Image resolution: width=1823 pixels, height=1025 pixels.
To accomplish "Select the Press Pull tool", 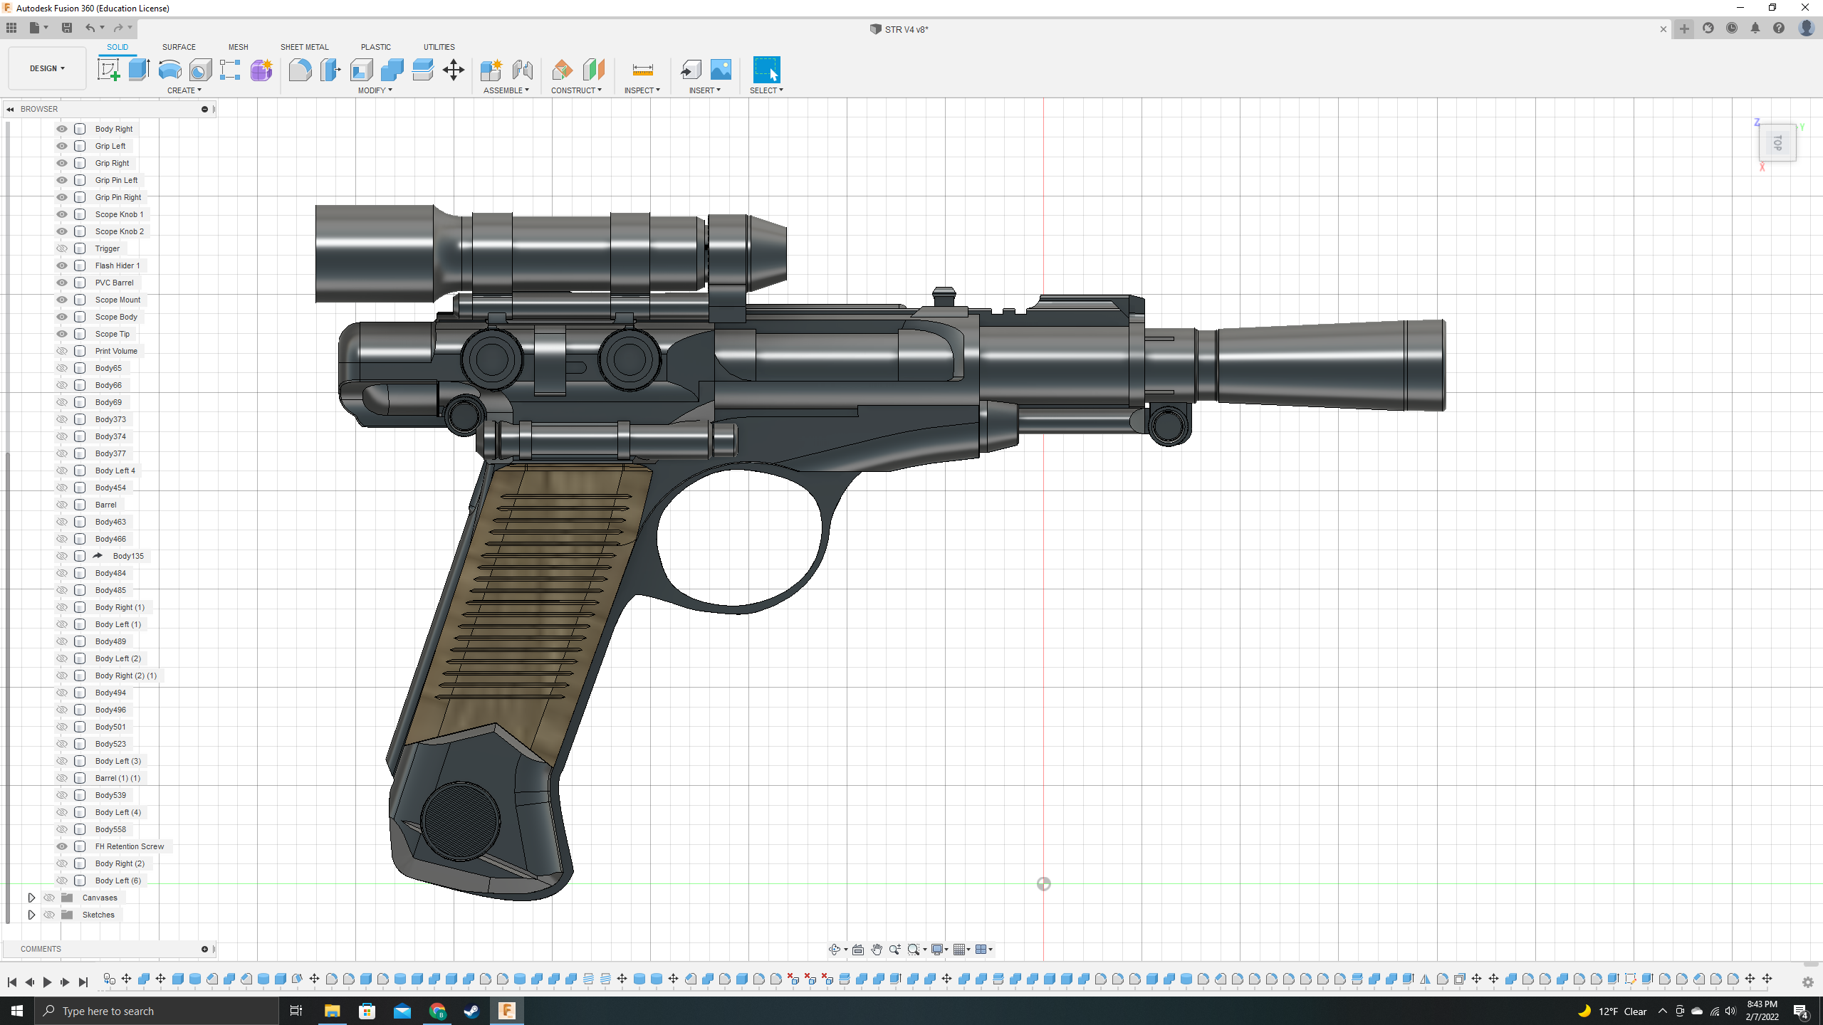I will click(x=330, y=70).
